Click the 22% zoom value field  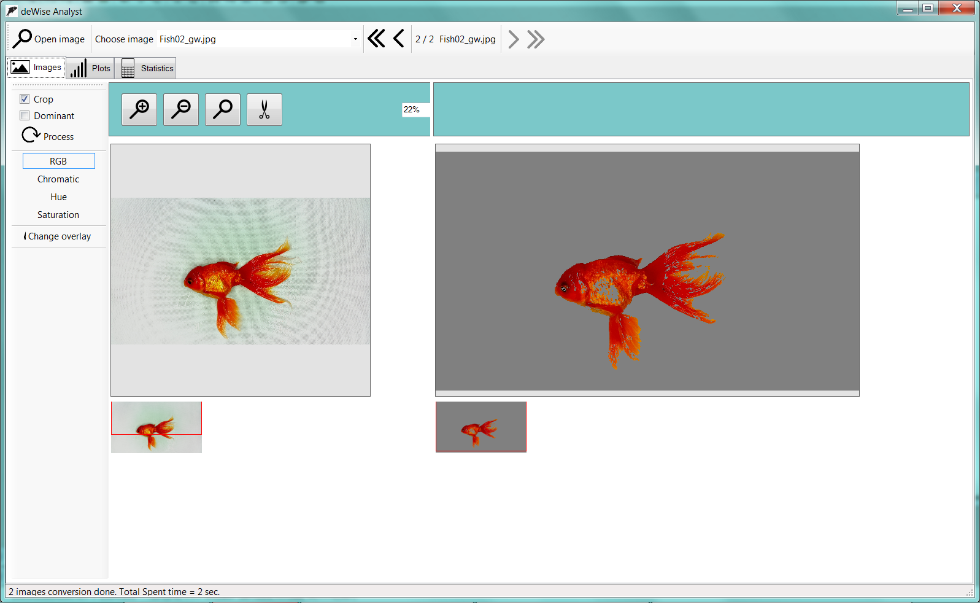click(415, 110)
